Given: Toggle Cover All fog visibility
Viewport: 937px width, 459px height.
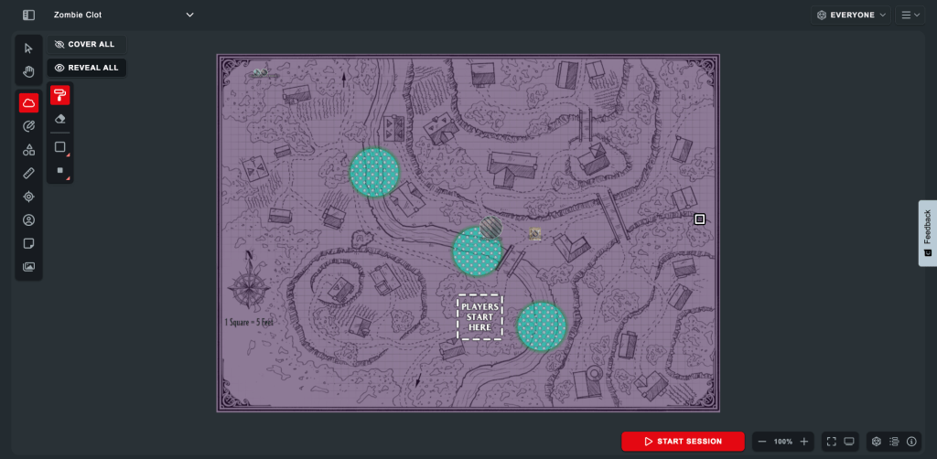Looking at the screenshot, I should [x=86, y=44].
